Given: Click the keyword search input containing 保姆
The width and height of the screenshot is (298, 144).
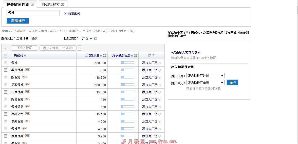Looking at the screenshot, I should pyautogui.click(x=33, y=13).
